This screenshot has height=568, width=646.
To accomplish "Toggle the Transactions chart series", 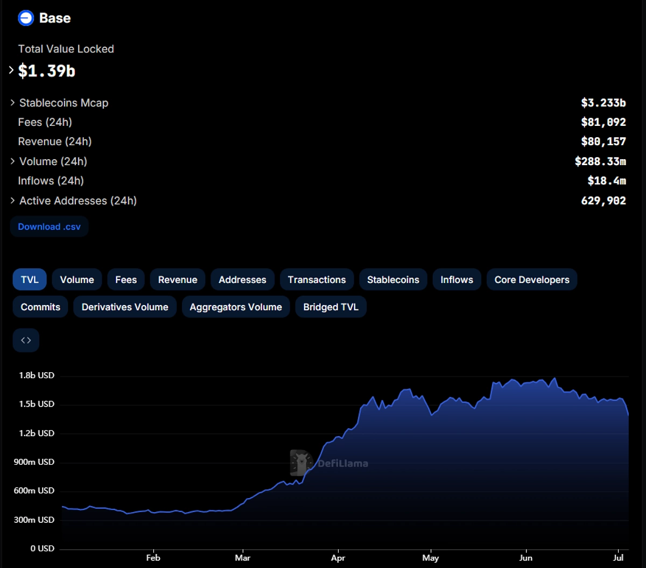I will 317,280.
